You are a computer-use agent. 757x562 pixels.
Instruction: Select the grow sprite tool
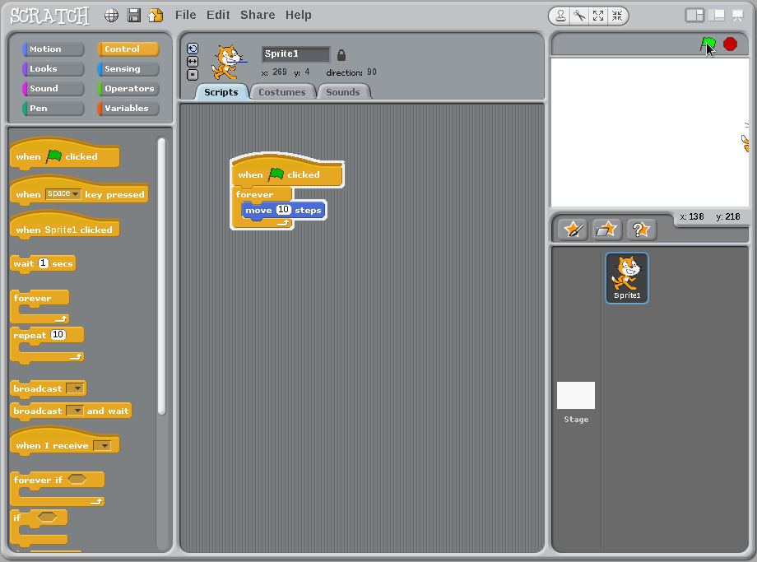[x=598, y=16]
